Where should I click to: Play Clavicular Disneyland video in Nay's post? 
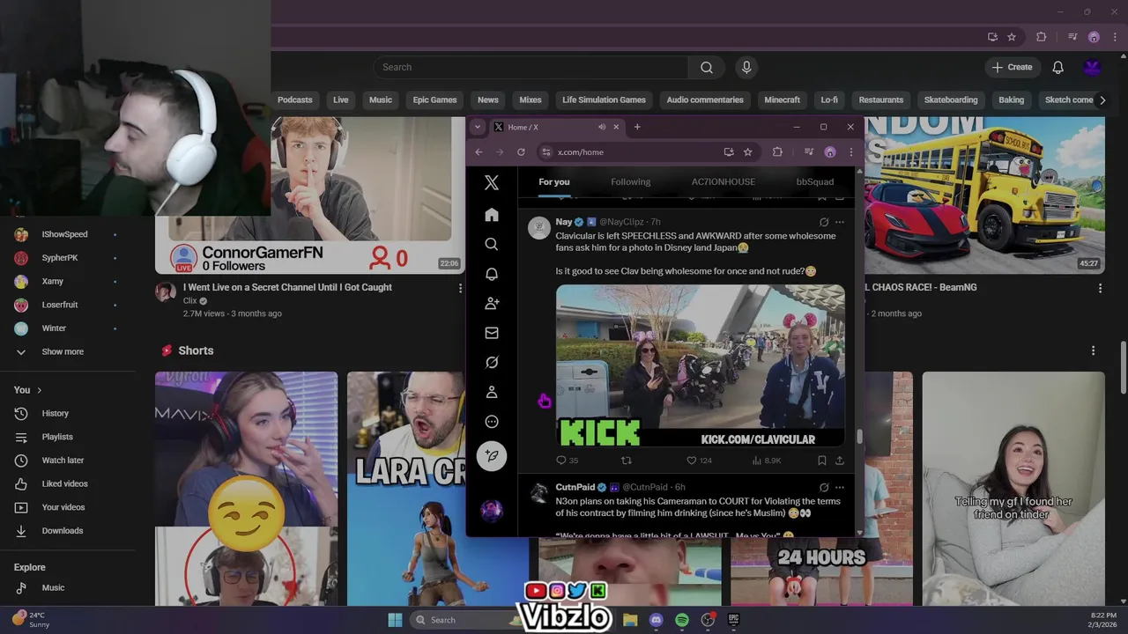tap(701, 365)
